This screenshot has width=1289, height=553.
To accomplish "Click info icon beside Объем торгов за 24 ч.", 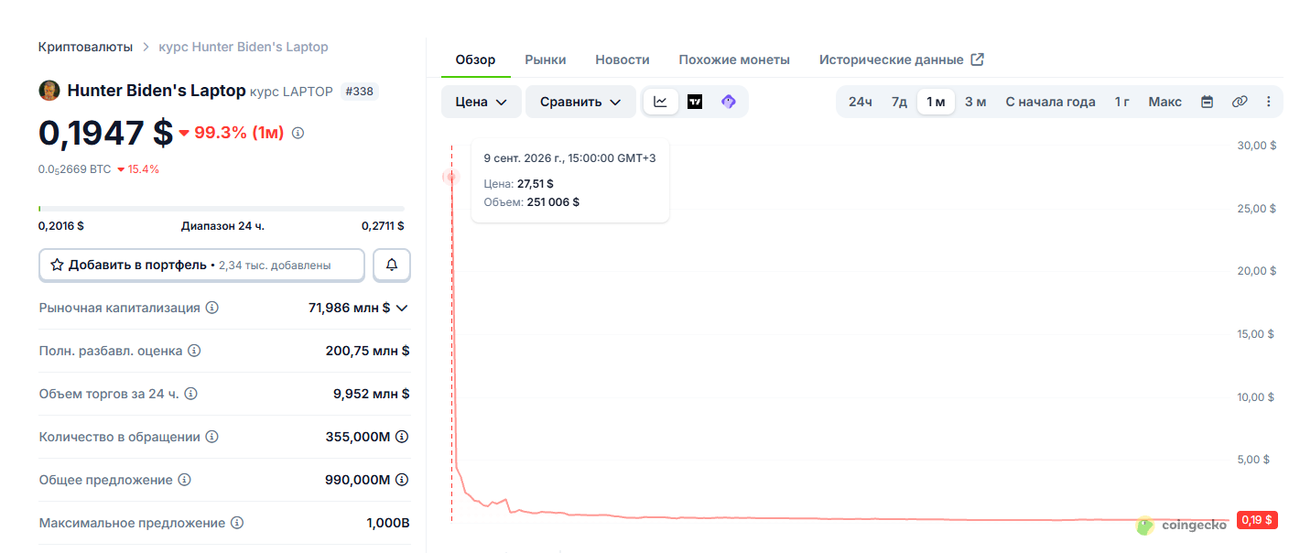I will tap(190, 394).
